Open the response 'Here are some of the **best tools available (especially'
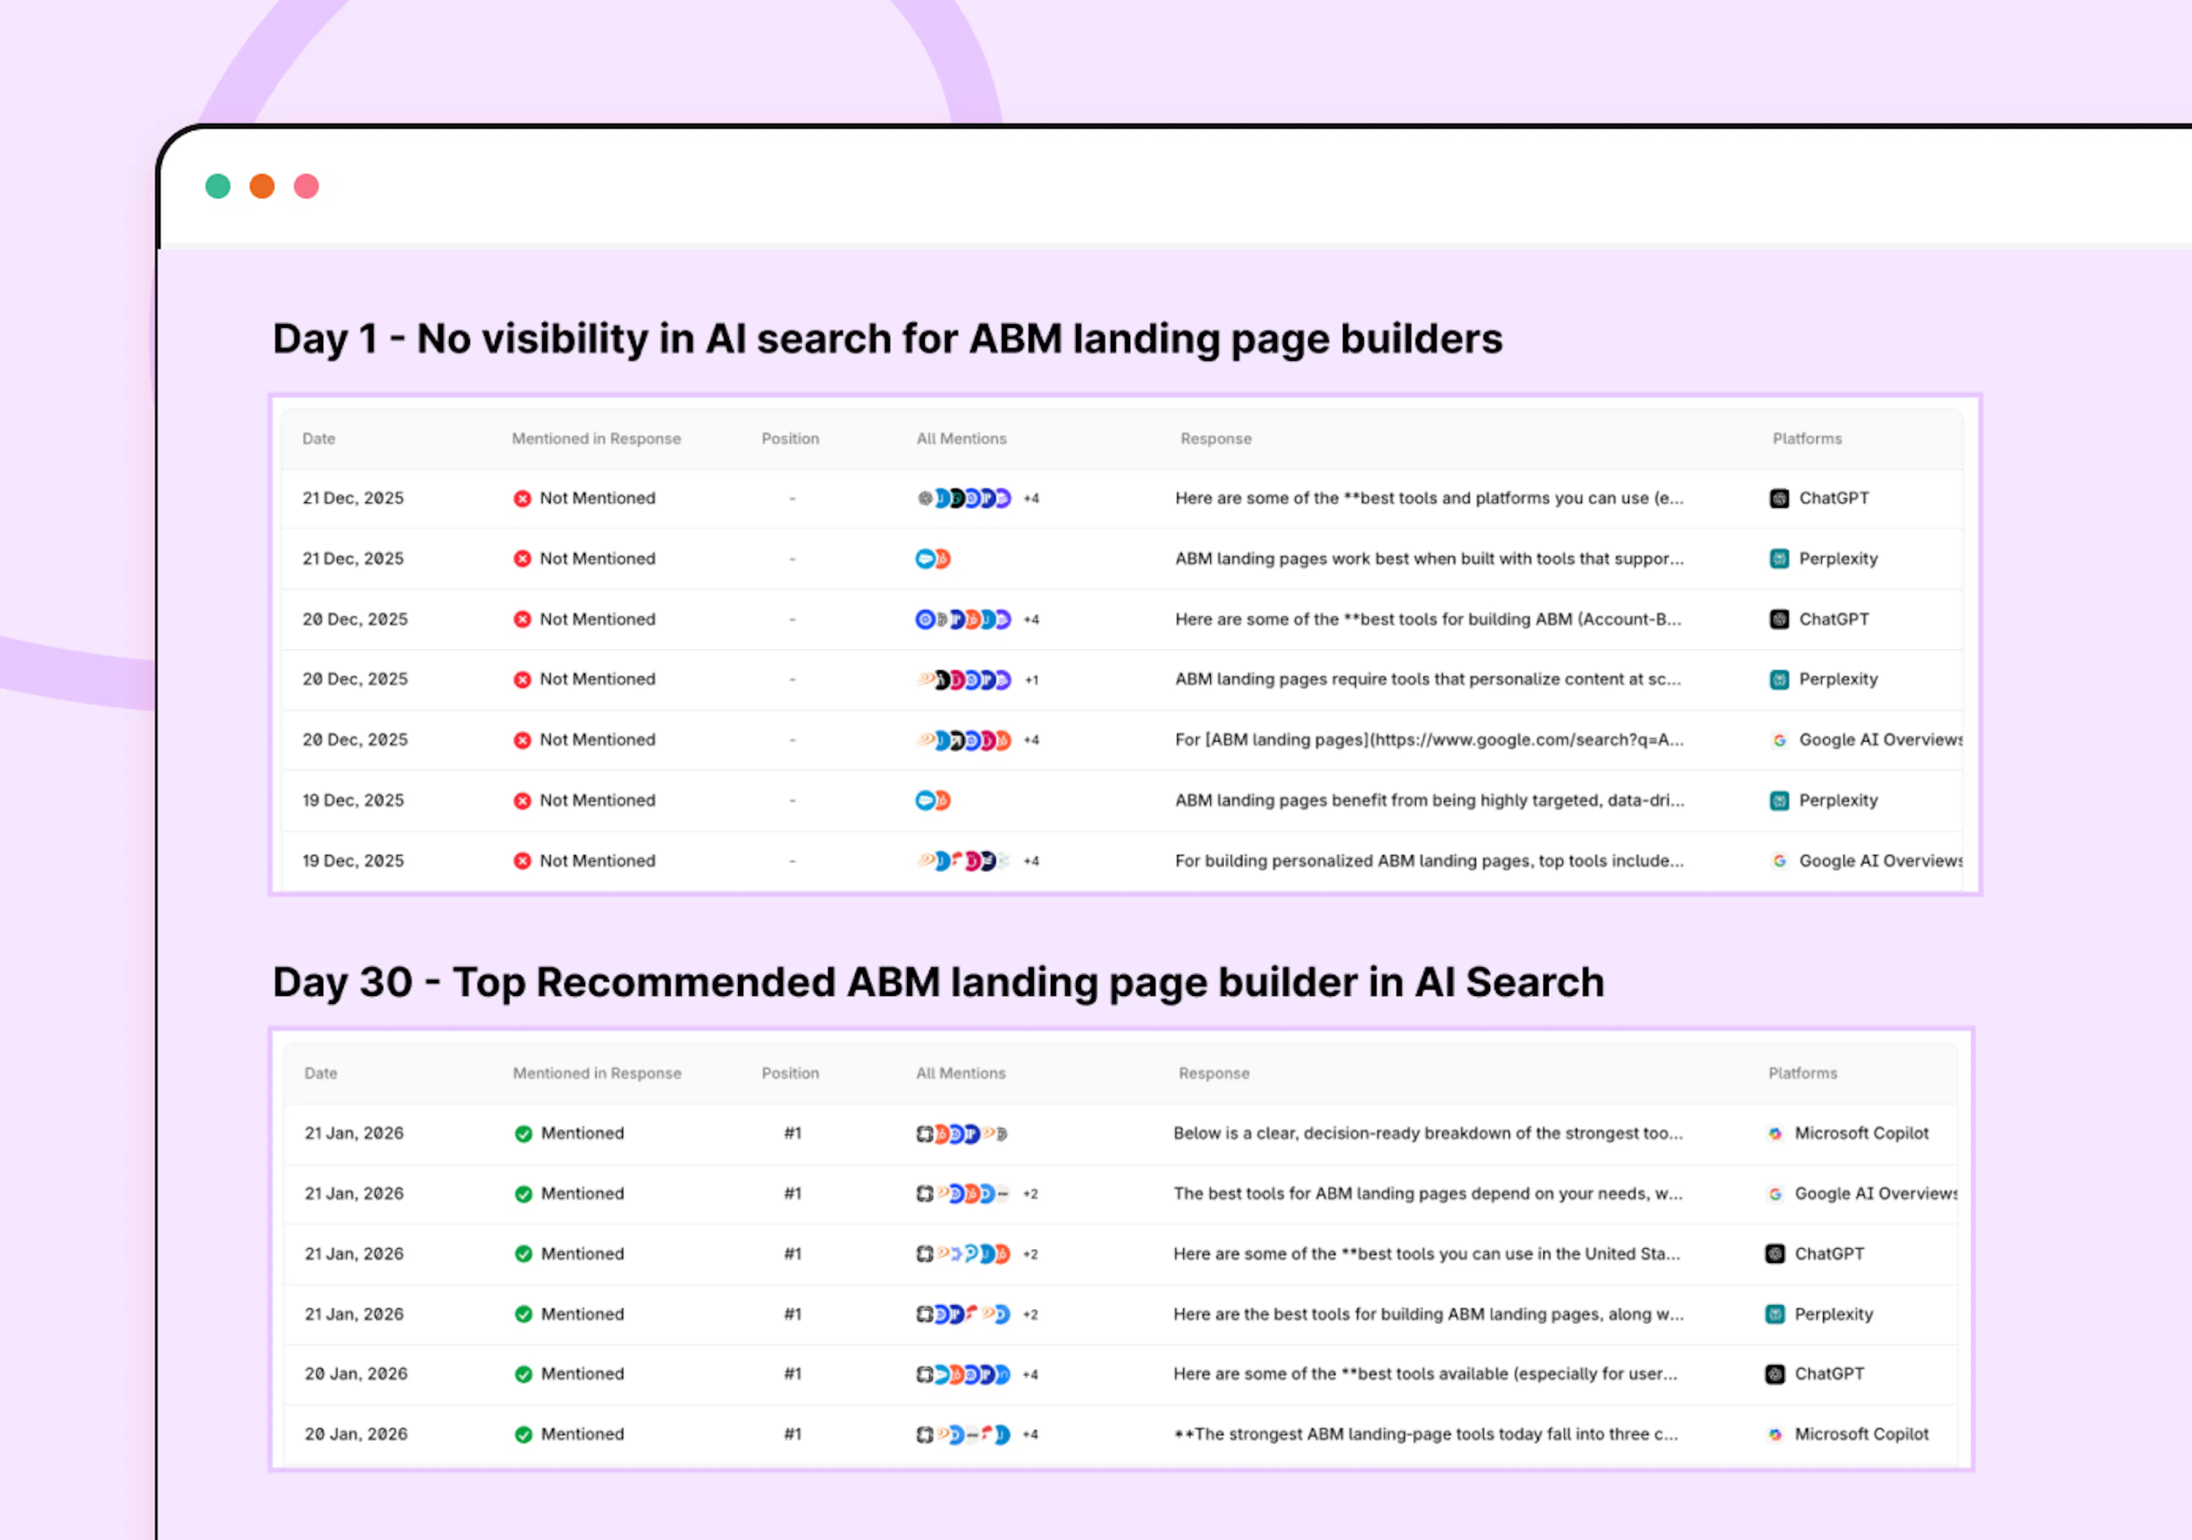2192x1540 pixels. (1425, 1374)
